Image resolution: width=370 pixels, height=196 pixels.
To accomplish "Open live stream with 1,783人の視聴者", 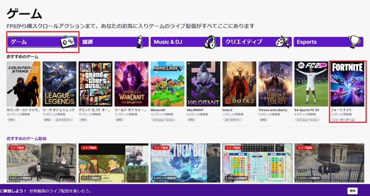I will click(x=257, y=163).
